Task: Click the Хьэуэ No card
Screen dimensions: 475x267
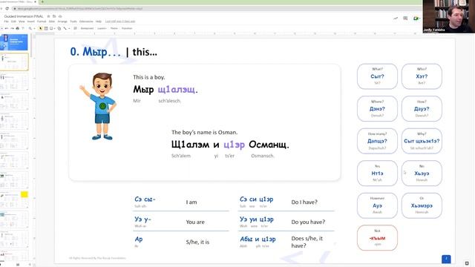Action: (x=422, y=173)
